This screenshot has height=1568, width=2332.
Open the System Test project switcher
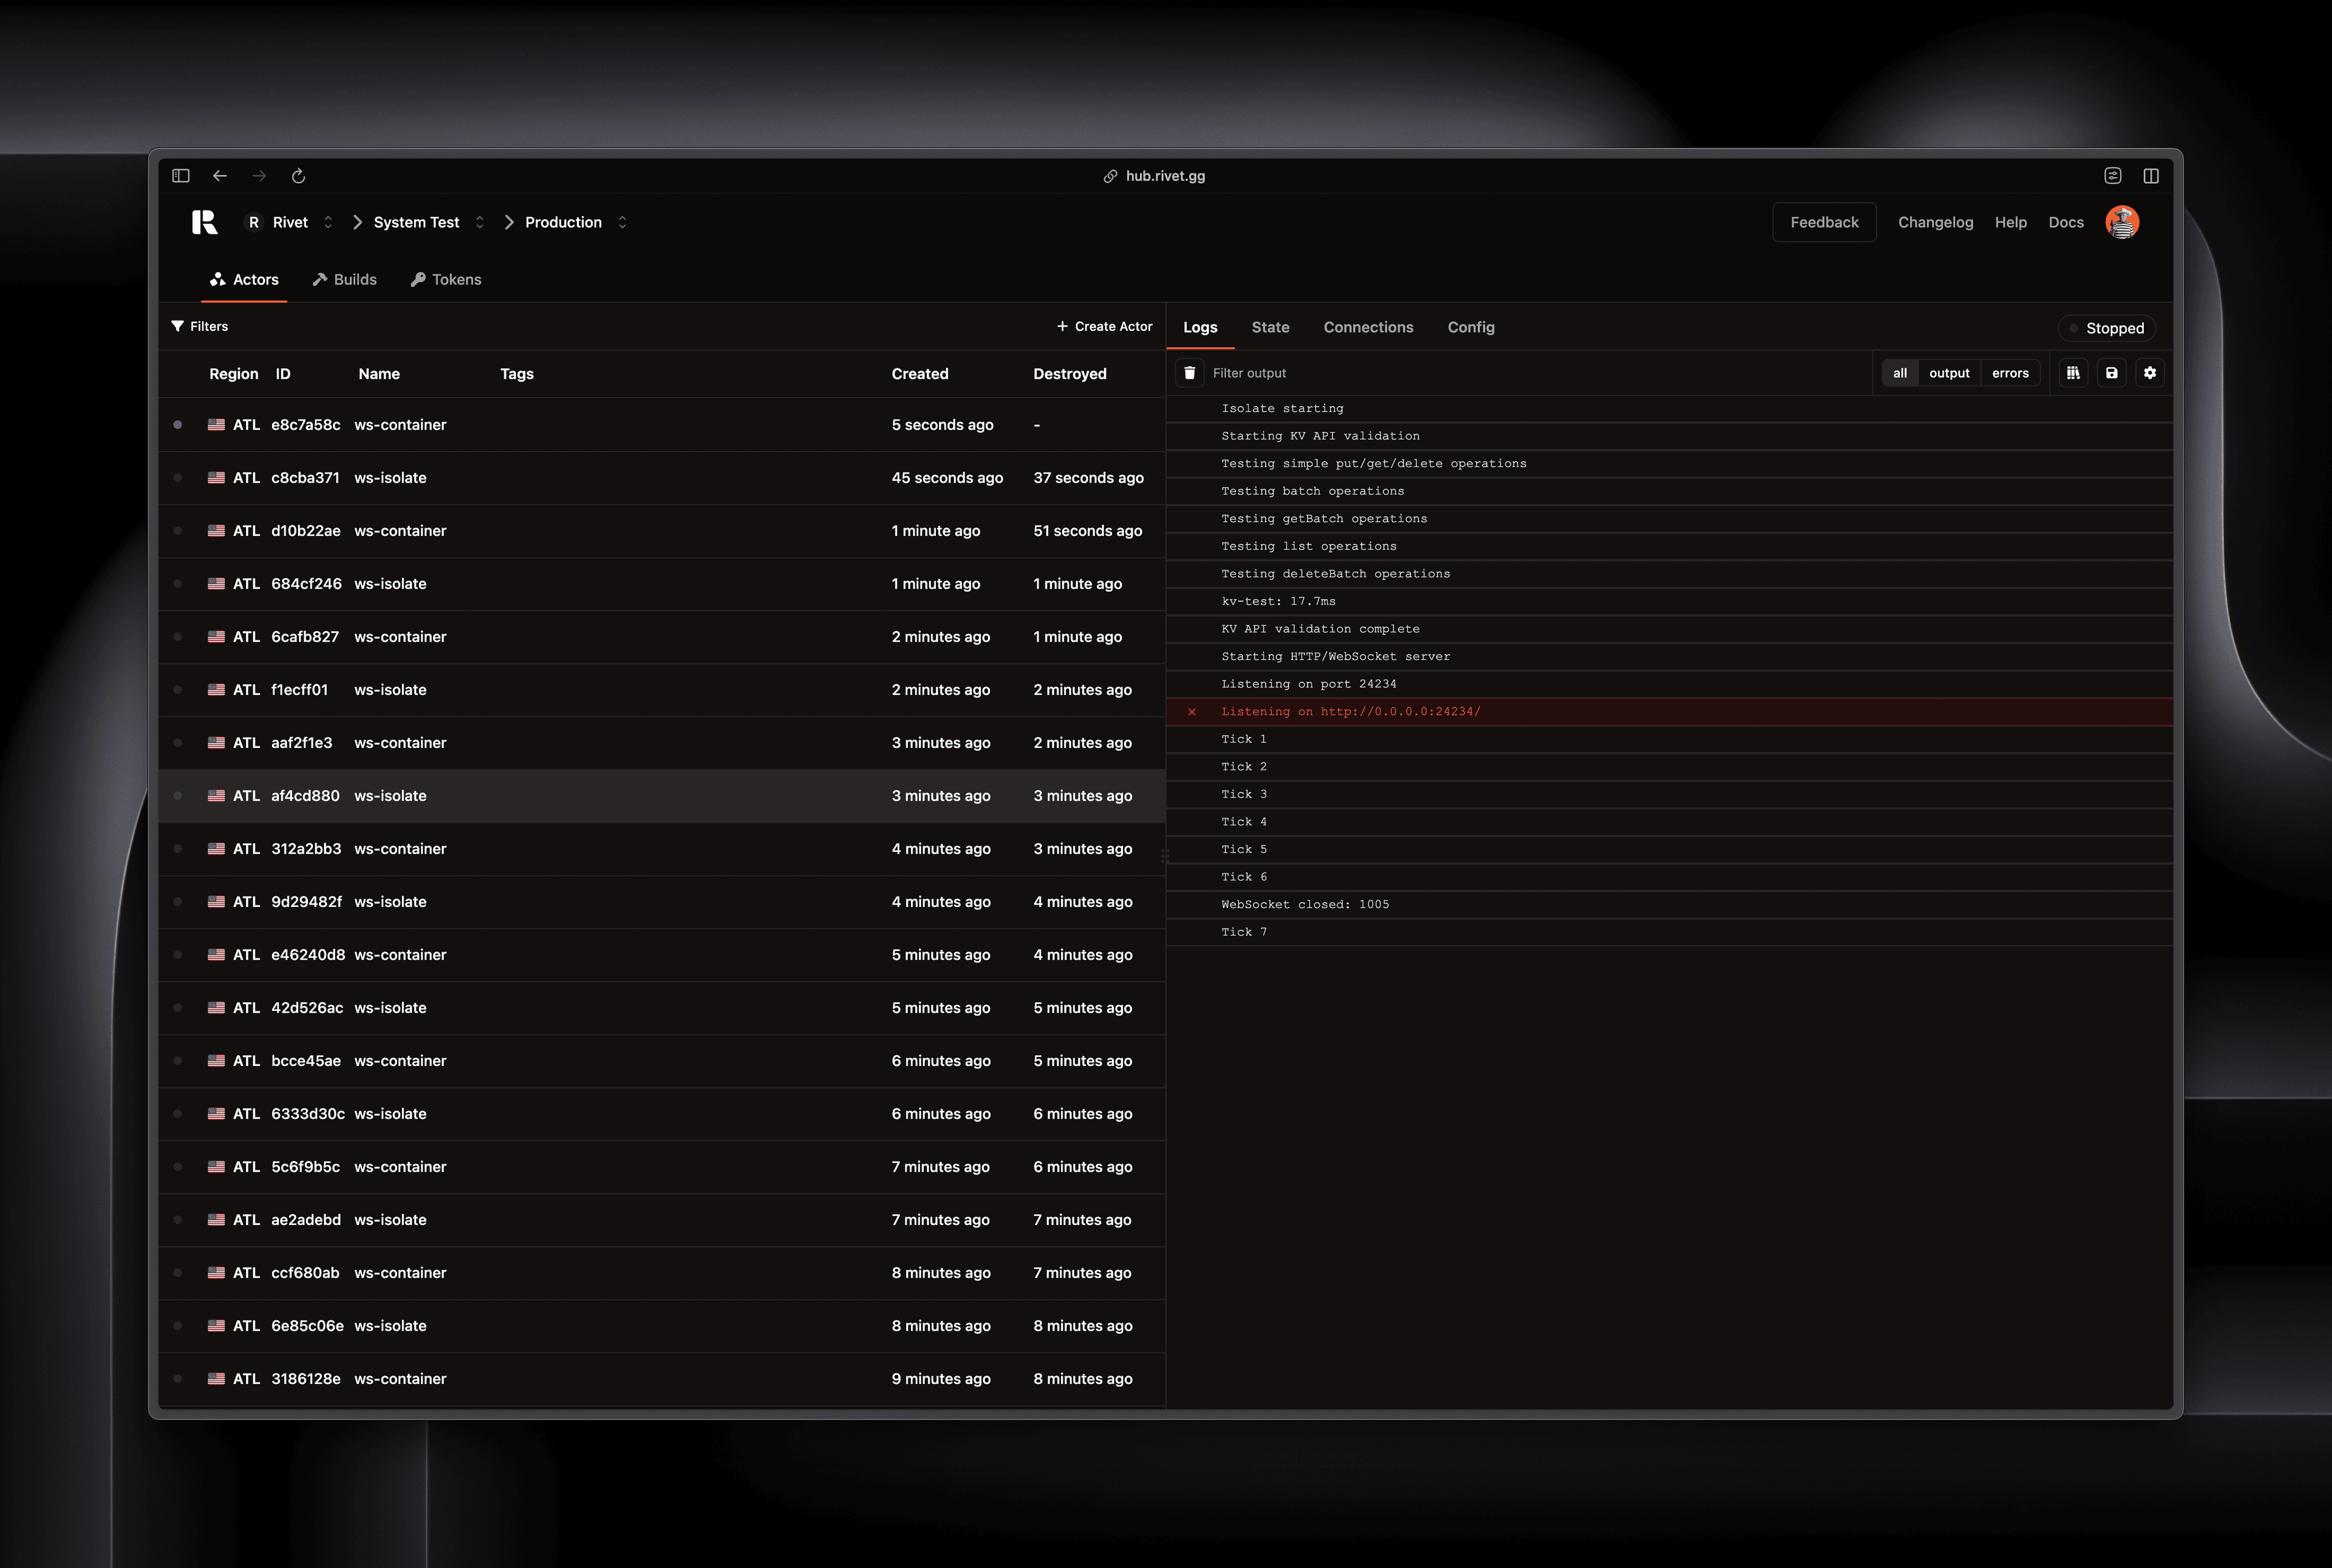[429, 222]
